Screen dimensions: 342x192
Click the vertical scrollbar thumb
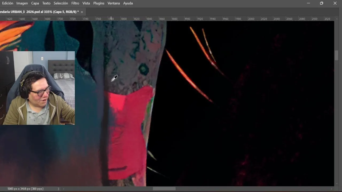click(336, 55)
